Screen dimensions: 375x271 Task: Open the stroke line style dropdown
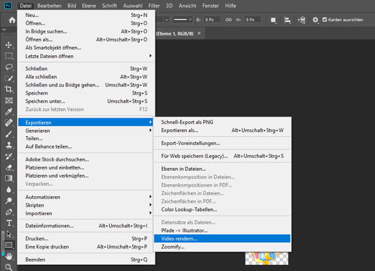click(x=183, y=20)
